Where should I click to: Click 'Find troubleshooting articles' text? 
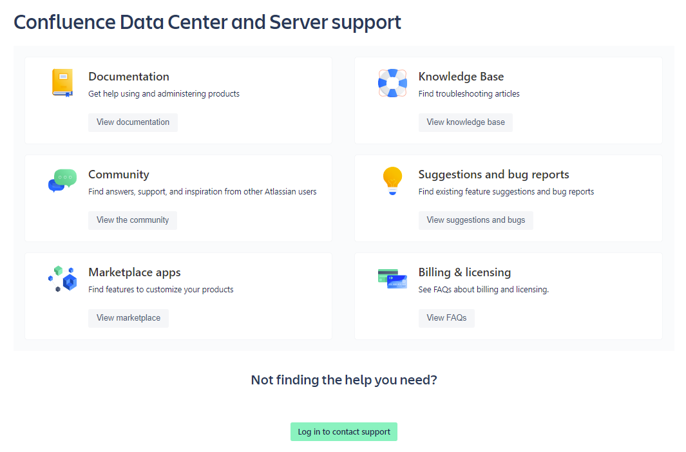coord(469,93)
